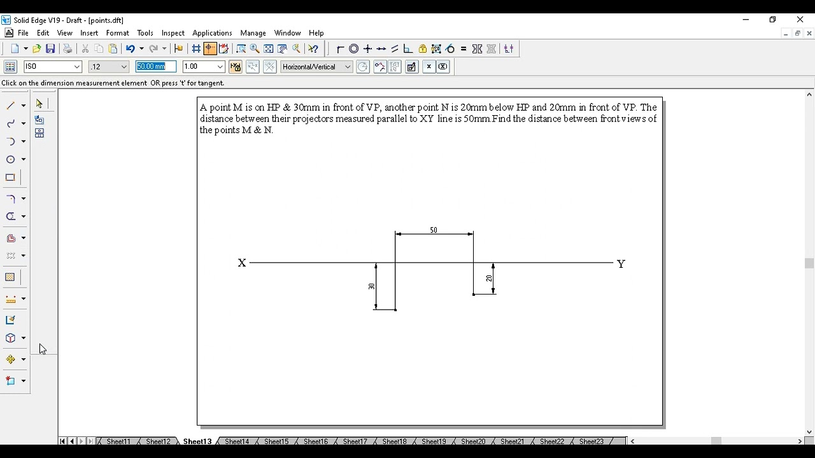Click the Print icon
The height and width of the screenshot is (458, 815).
coord(67,49)
